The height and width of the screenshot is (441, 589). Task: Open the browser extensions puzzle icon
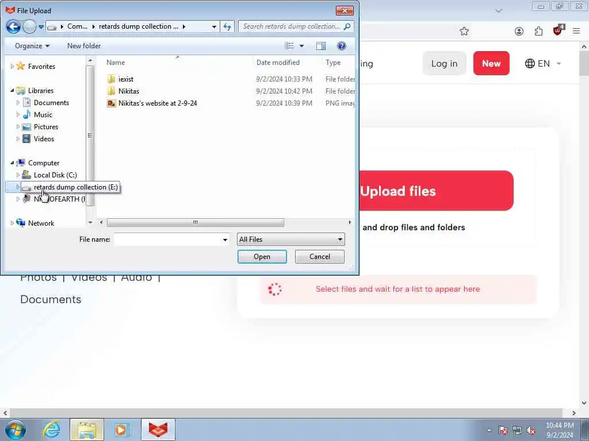click(x=538, y=31)
